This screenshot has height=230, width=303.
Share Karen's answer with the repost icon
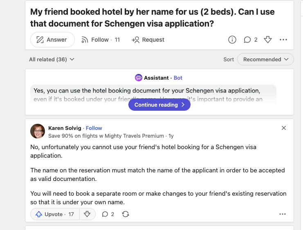coord(126,214)
